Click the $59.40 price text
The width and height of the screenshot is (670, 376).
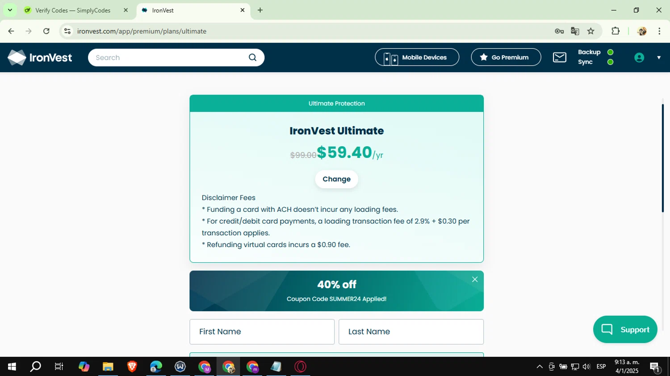(x=344, y=153)
